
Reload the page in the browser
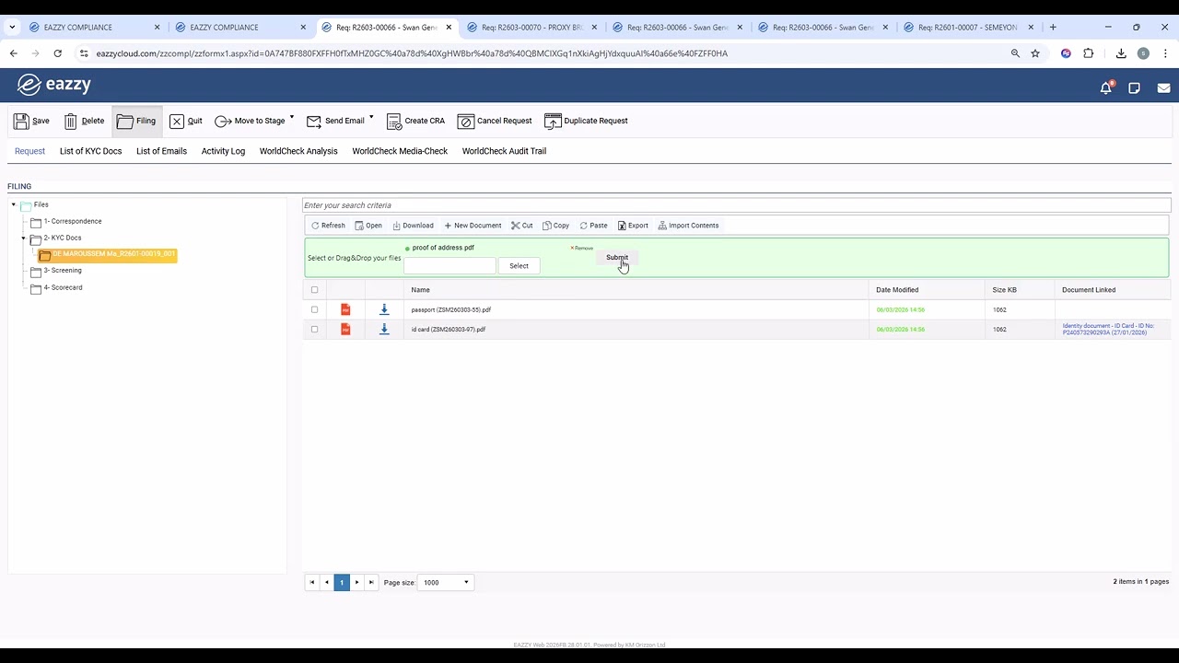(58, 53)
